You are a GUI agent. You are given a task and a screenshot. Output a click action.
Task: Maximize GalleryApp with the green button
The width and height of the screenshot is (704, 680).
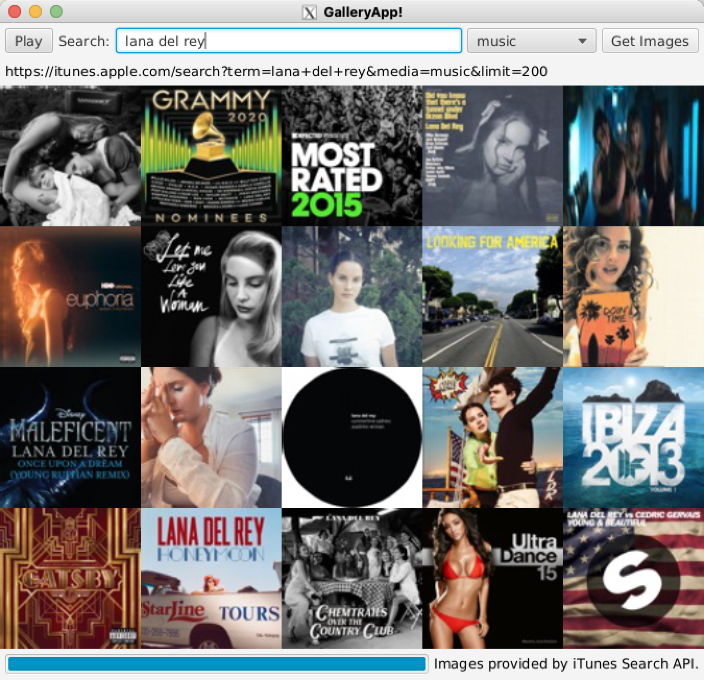click(56, 11)
